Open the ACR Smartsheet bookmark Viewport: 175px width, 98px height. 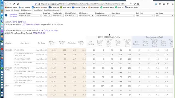(x=131, y=7)
